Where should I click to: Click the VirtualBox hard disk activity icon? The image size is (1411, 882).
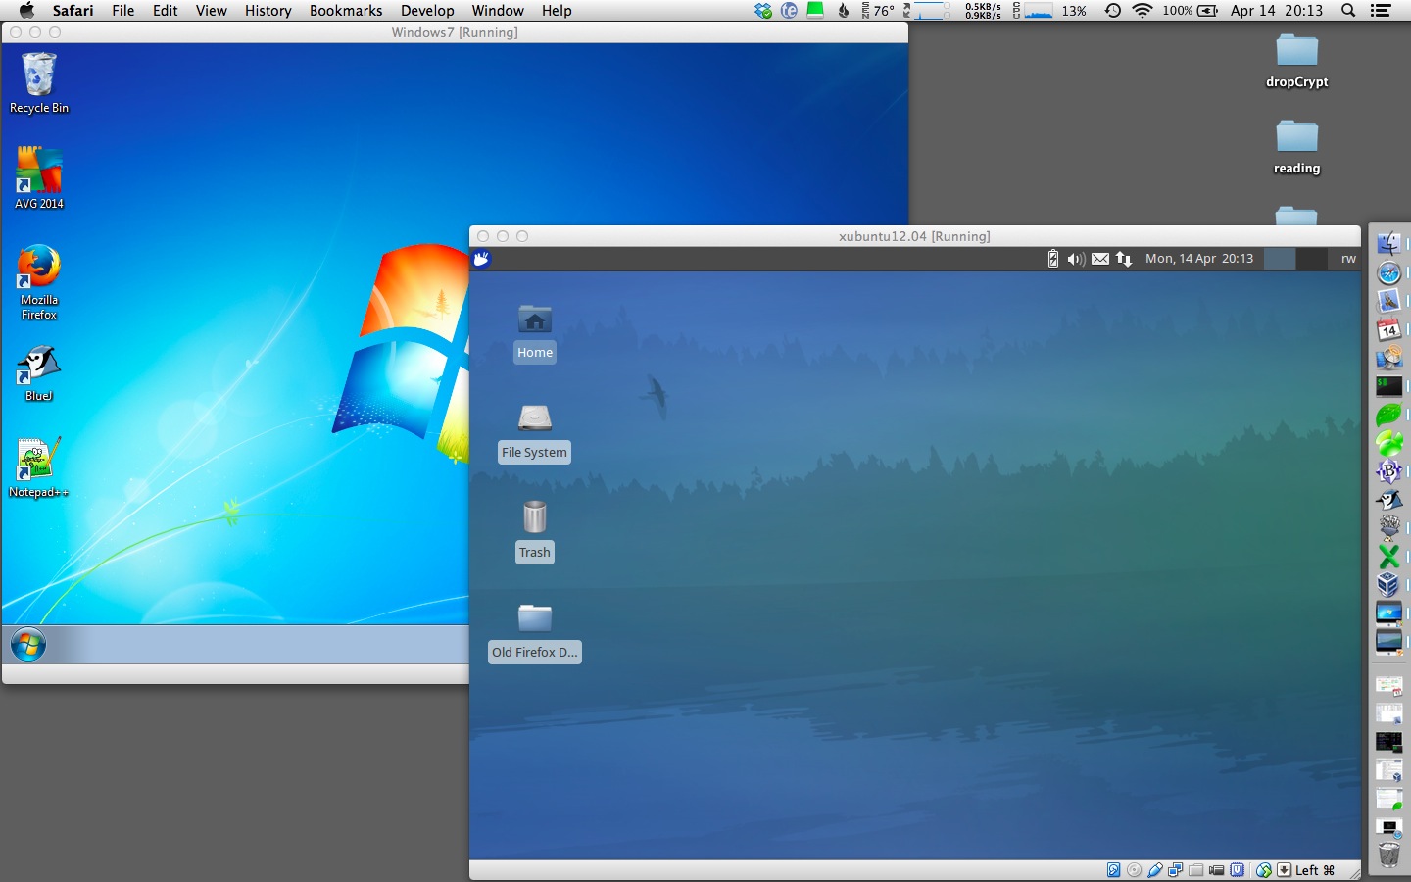(1114, 870)
